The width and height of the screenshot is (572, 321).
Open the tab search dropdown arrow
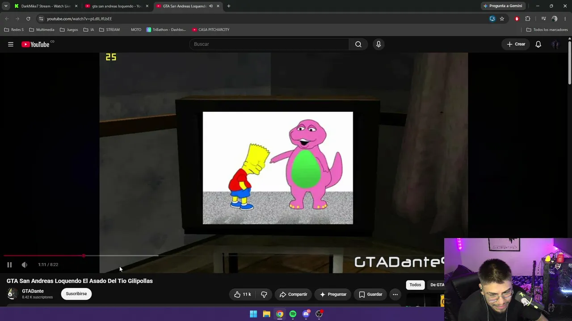[x=6, y=6]
